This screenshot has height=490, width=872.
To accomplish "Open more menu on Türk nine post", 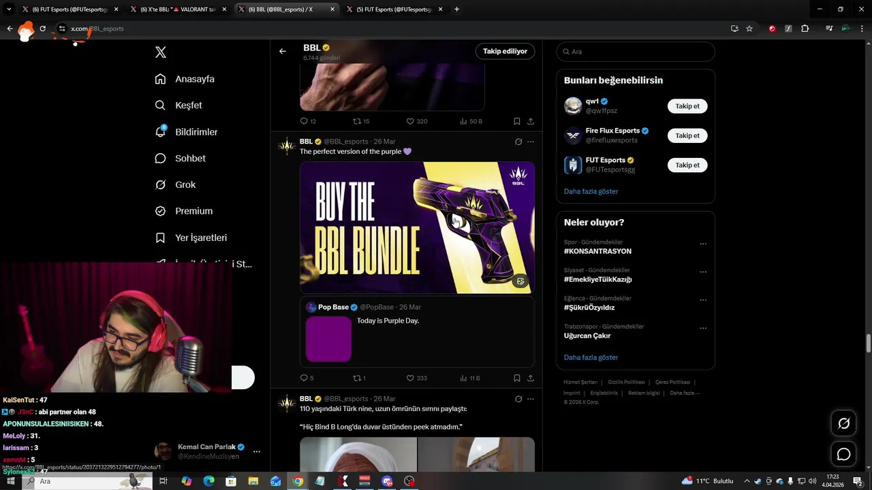I will [x=531, y=399].
